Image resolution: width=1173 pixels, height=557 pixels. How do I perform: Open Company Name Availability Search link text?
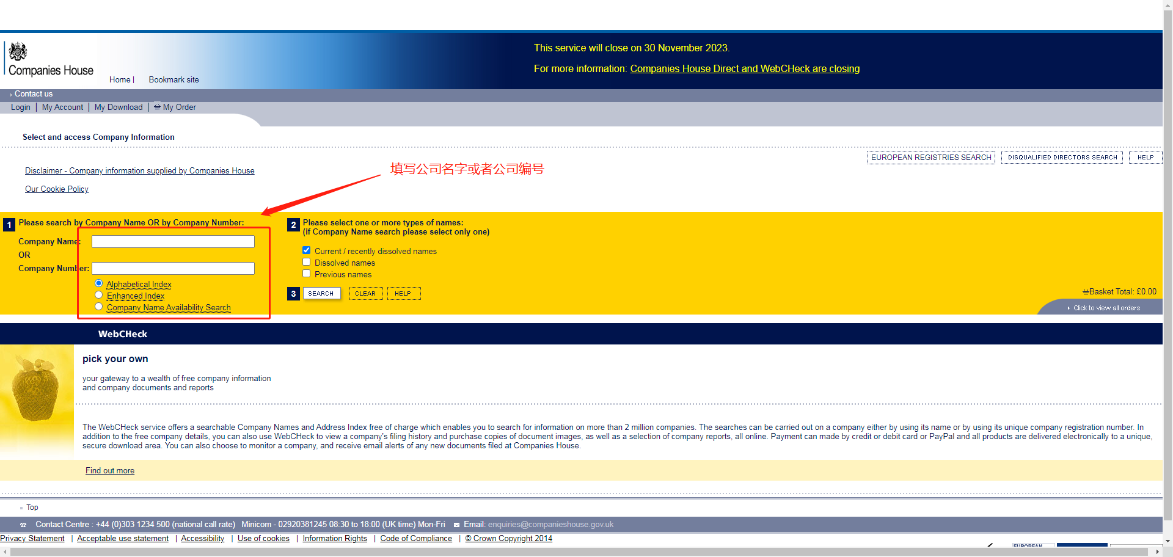pyautogui.click(x=169, y=308)
